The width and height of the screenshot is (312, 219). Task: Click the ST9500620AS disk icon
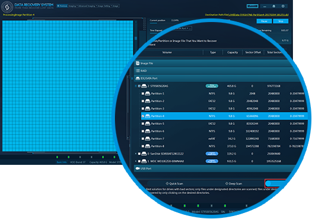(144, 86)
